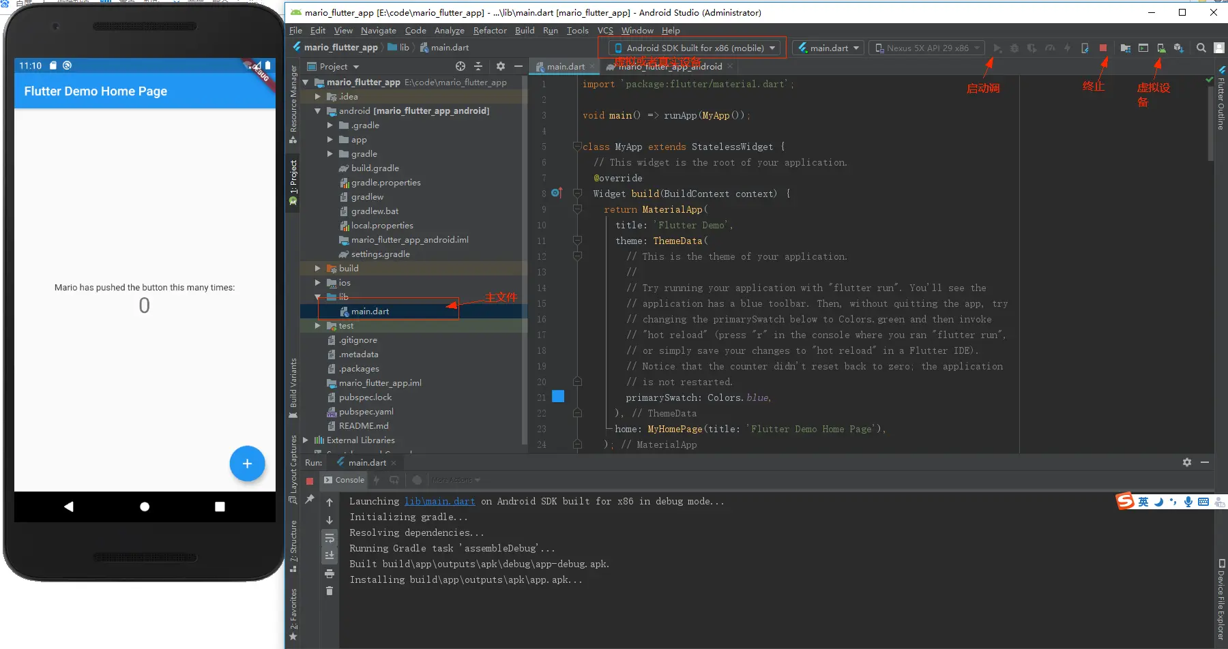Expand the build folder in project tree
Screen dimensions: 1228x649
(317, 269)
